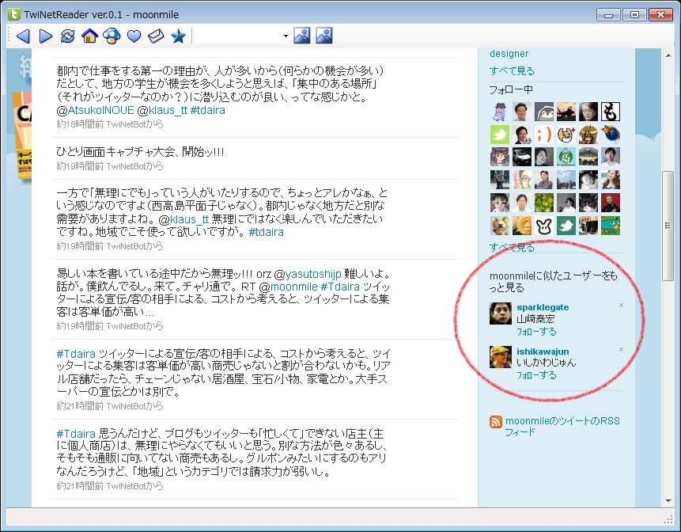Click the blue mushroom toolbar icon

pos(112,36)
